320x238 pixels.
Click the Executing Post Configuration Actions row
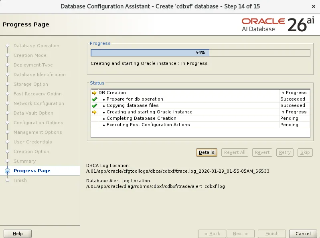click(201, 125)
